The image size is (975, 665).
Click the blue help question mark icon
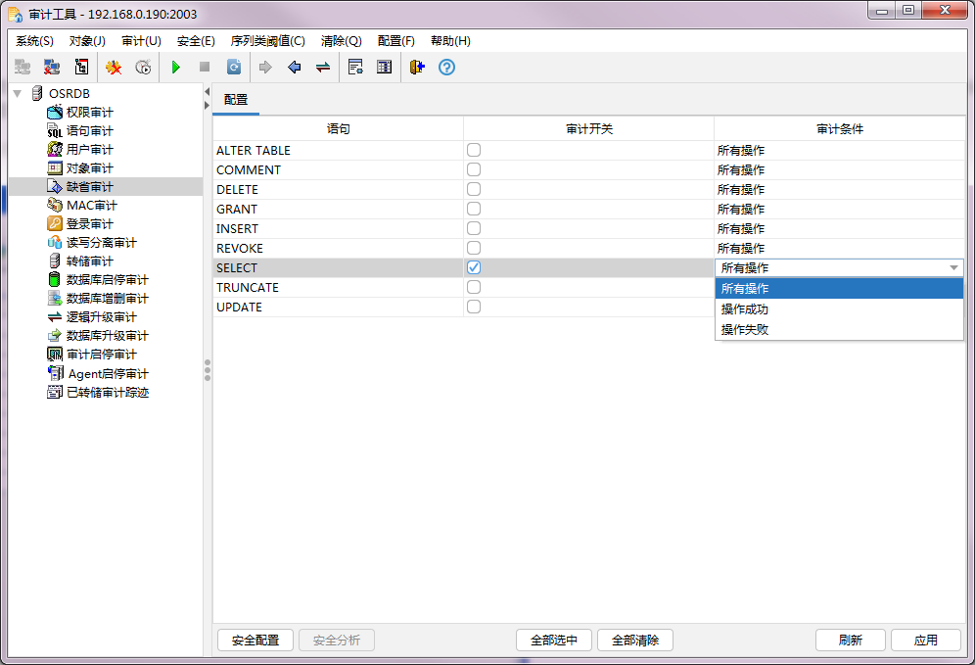tap(446, 68)
